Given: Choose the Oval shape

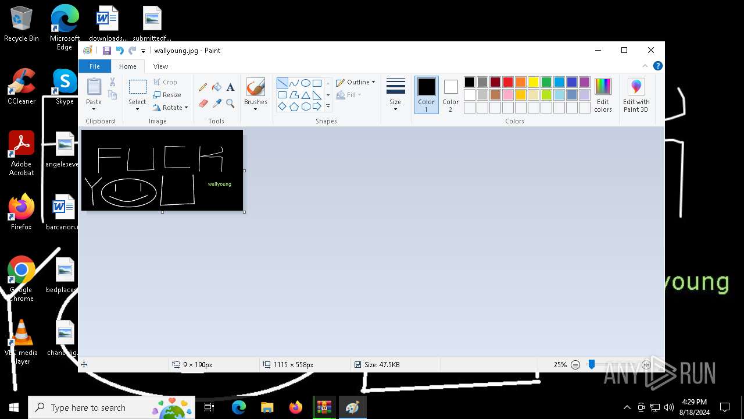Looking at the screenshot, I should (305, 83).
